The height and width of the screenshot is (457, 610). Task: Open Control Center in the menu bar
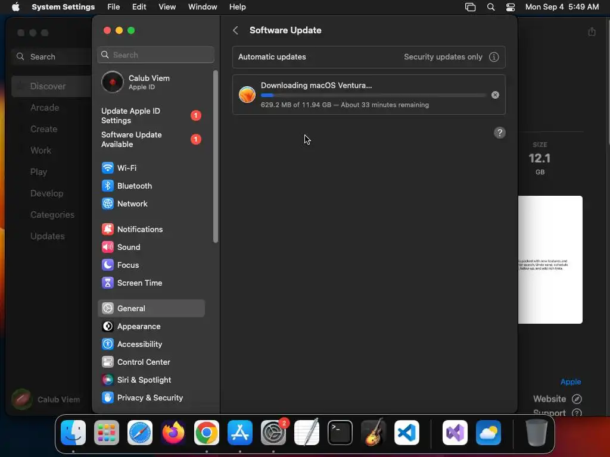coord(511,7)
